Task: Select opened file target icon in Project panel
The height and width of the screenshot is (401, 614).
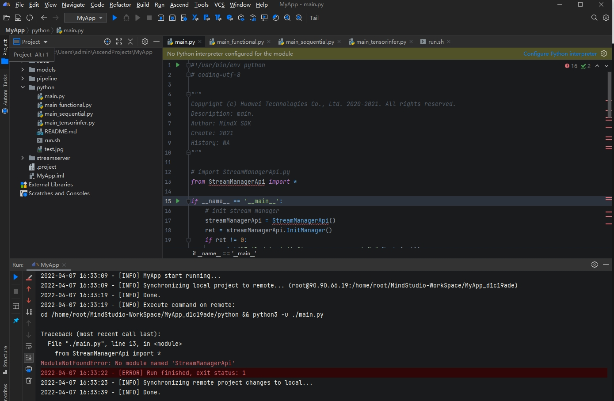Action: coord(107,42)
